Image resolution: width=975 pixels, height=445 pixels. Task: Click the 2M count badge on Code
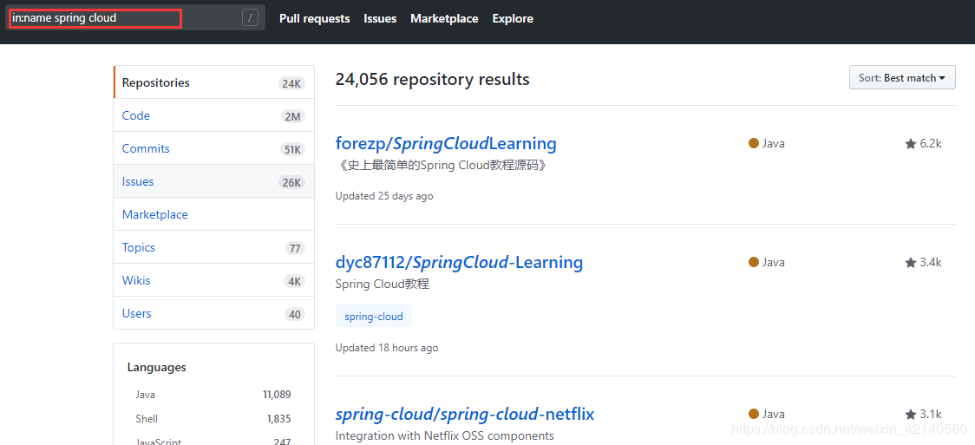(293, 117)
